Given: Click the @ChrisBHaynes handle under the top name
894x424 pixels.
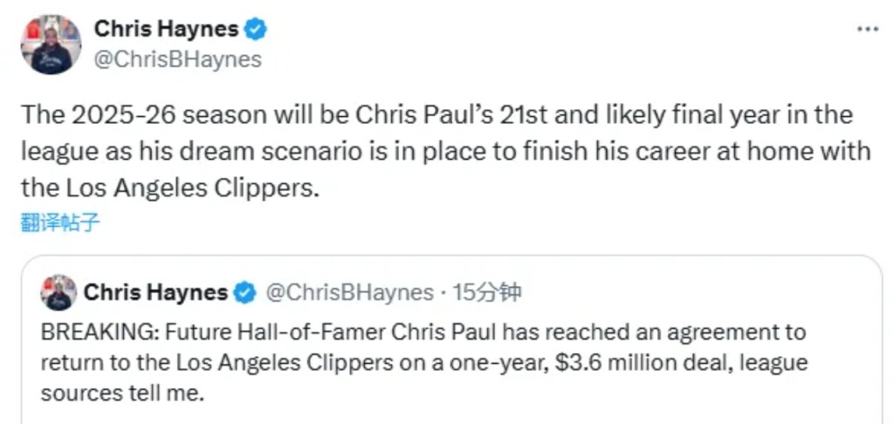Looking at the screenshot, I should point(177,58).
